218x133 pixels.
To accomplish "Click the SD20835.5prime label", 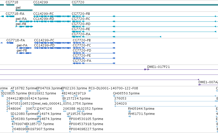I will [x=14, y=93].
